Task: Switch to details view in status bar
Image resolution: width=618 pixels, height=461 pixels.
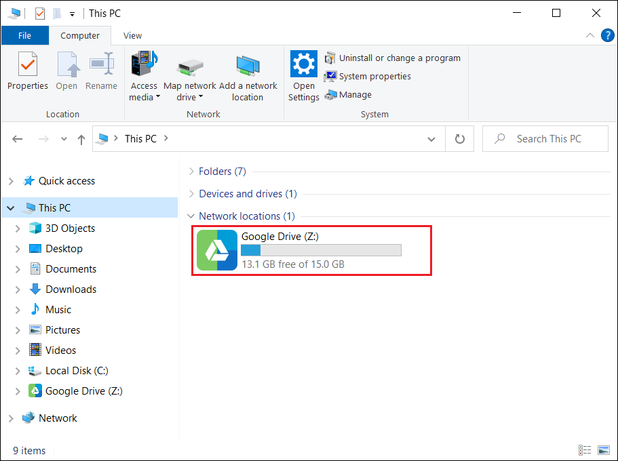Action: (585, 450)
